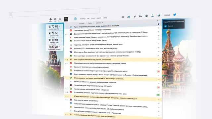
Task: Open the 'соцсети' dropdown
Action: tap(82, 23)
